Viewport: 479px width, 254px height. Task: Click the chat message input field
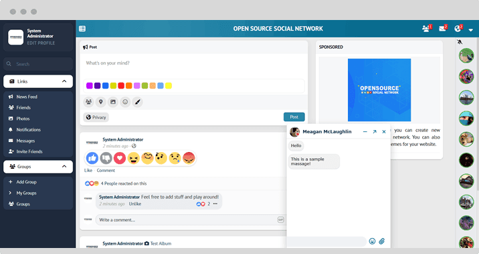click(326, 241)
